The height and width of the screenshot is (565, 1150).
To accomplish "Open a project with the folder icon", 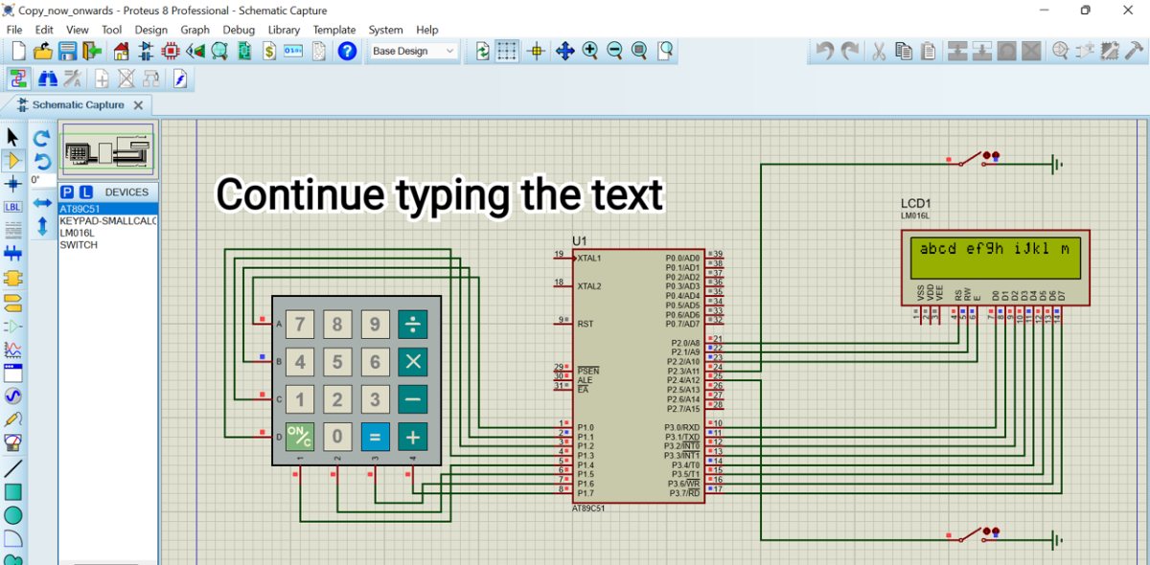I will click(x=42, y=51).
